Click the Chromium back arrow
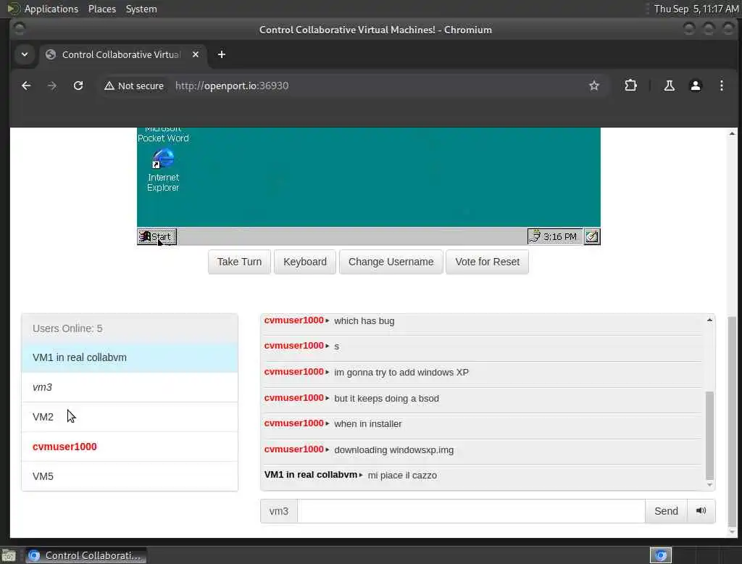Viewport: 742px width, 564px height. pos(26,86)
